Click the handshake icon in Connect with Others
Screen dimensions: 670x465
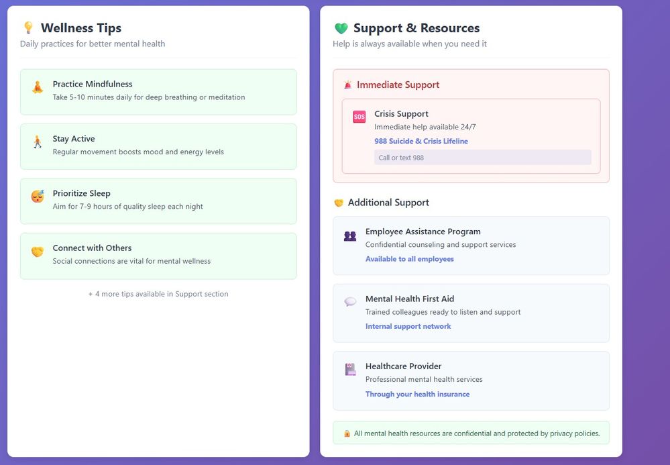click(x=38, y=252)
